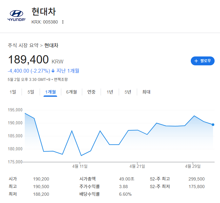Click the 52-주 최고 label
The width and height of the screenshot is (220, 203).
point(160,179)
